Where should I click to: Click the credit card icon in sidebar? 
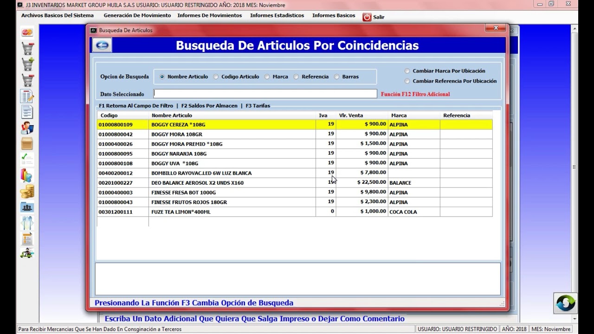(27, 32)
